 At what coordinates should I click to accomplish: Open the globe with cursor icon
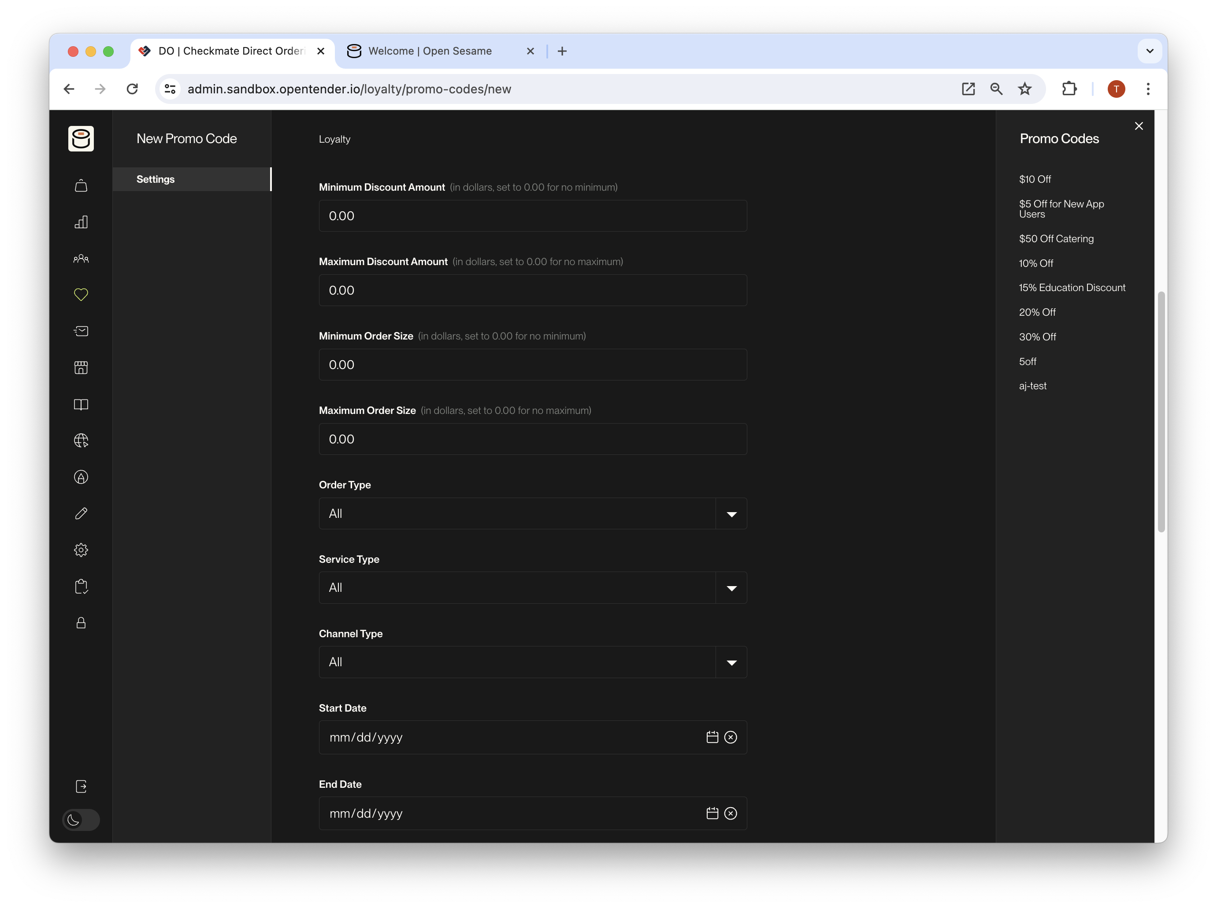pyautogui.click(x=81, y=441)
